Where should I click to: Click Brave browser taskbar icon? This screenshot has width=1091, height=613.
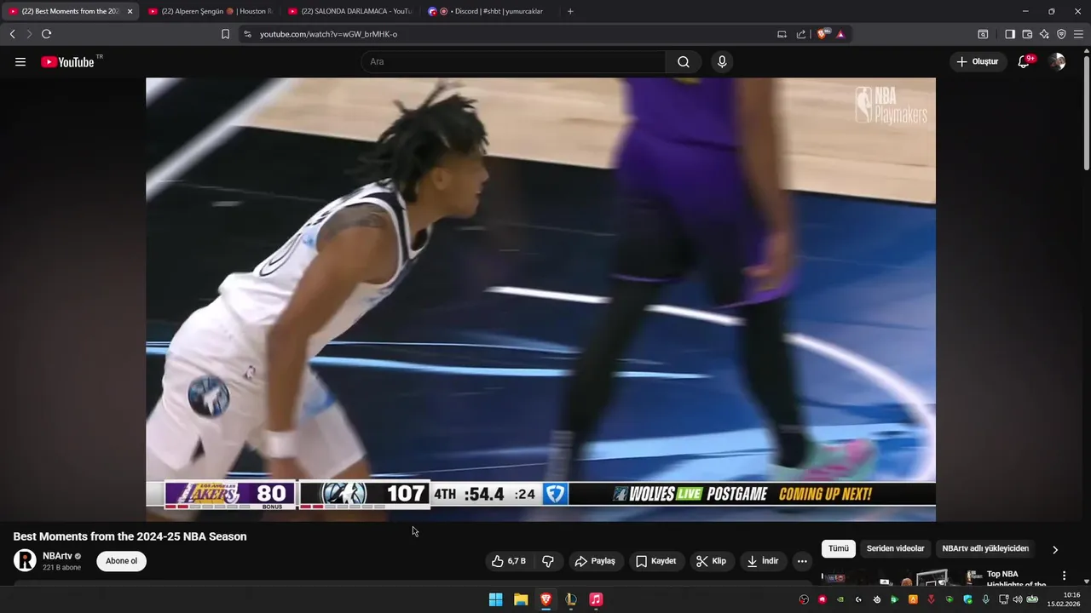(x=545, y=599)
